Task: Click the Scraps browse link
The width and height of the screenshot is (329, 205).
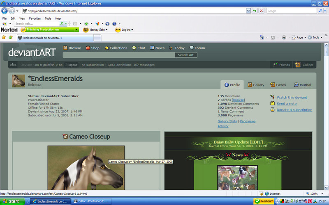Action: (x=239, y=100)
